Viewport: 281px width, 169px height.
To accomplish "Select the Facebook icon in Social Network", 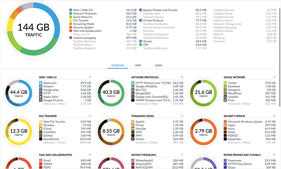I will click(225, 86).
